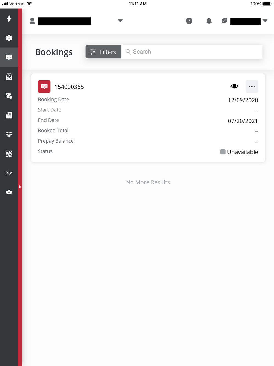Open the striped chart sidebar icon
The image size is (274, 366).
tap(9, 154)
